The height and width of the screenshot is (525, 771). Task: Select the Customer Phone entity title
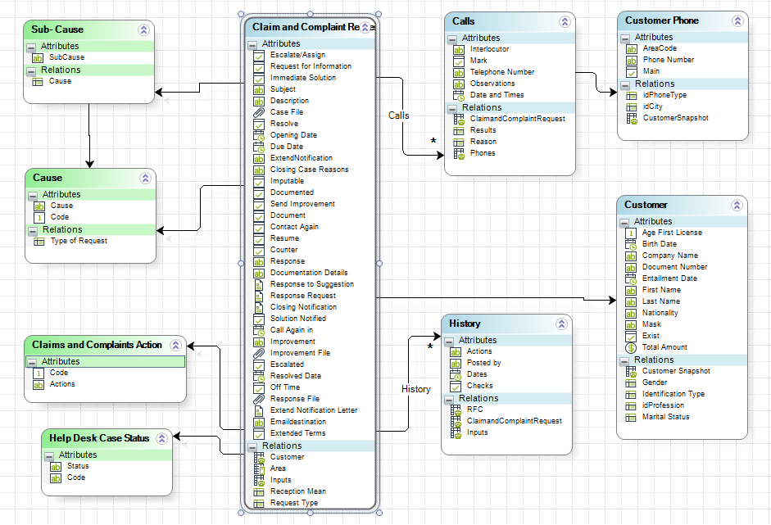662,20
